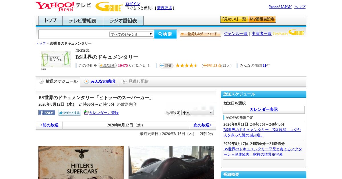Click the ログイン link
The height and width of the screenshot is (179, 342).
tap(133, 4)
